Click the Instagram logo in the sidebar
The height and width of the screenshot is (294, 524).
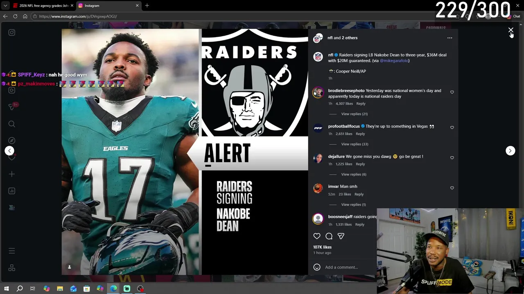[12, 32]
